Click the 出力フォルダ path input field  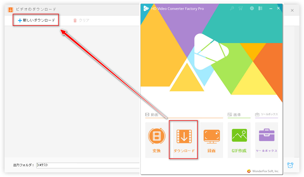pyautogui.click(x=88, y=165)
